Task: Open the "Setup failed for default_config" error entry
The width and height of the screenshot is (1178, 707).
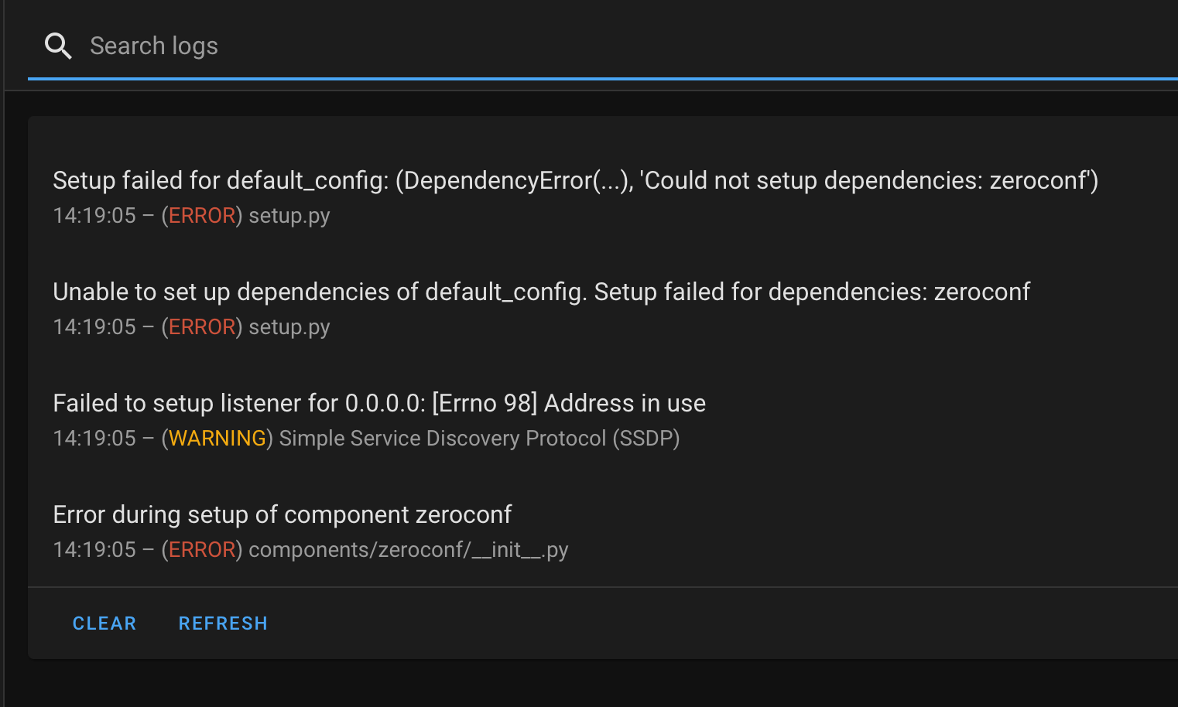Action: click(x=574, y=180)
